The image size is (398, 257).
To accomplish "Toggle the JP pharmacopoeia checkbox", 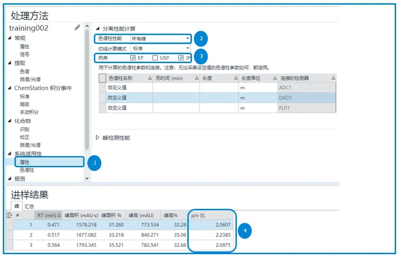I will [181, 58].
